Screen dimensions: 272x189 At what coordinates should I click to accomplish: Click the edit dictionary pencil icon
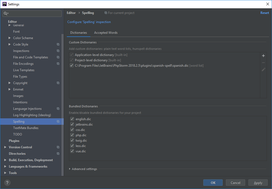(263, 70)
